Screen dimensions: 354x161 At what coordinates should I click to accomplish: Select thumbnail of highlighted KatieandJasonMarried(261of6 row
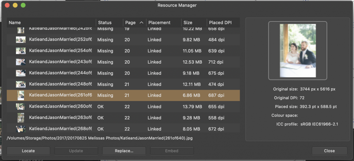(21, 95)
